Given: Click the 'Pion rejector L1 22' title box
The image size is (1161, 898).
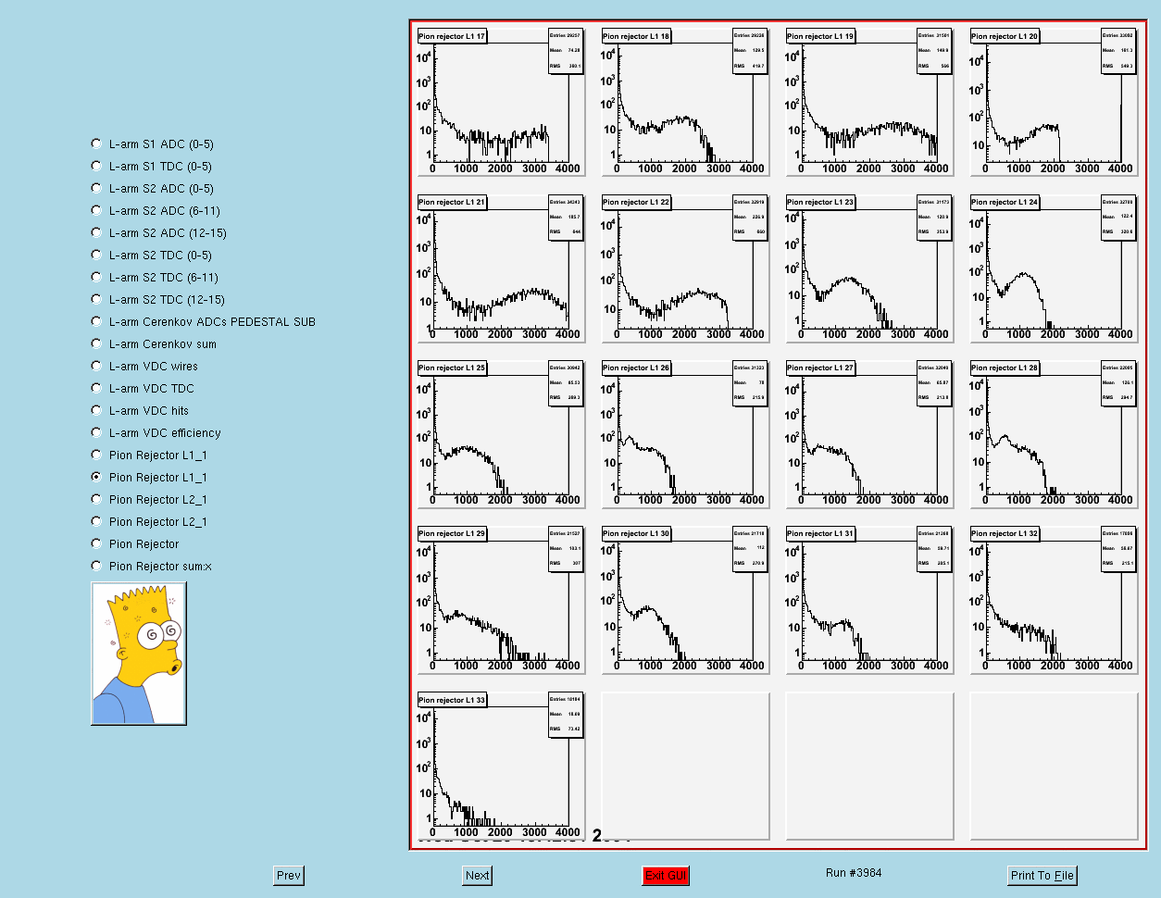Looking at the screenshot, I should [x=636, y=202].
